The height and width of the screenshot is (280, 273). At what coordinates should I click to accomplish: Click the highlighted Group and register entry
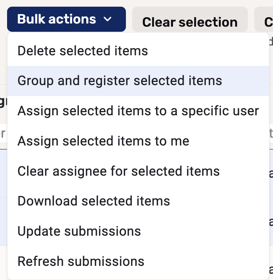120,81
